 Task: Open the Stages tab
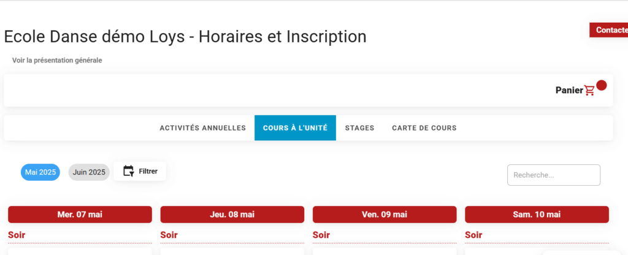click(359, 128)
